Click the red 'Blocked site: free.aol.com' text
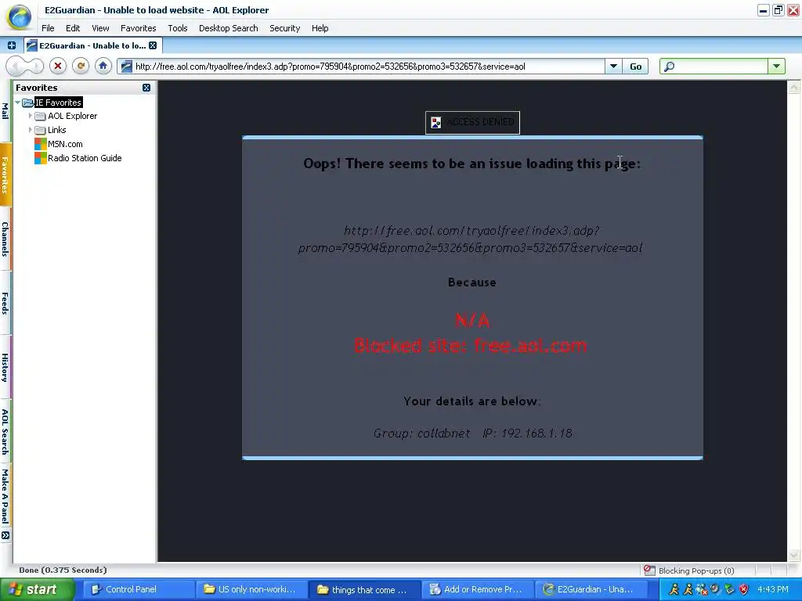The width and height of the screenshot is (802, 601). click(470, 346)
